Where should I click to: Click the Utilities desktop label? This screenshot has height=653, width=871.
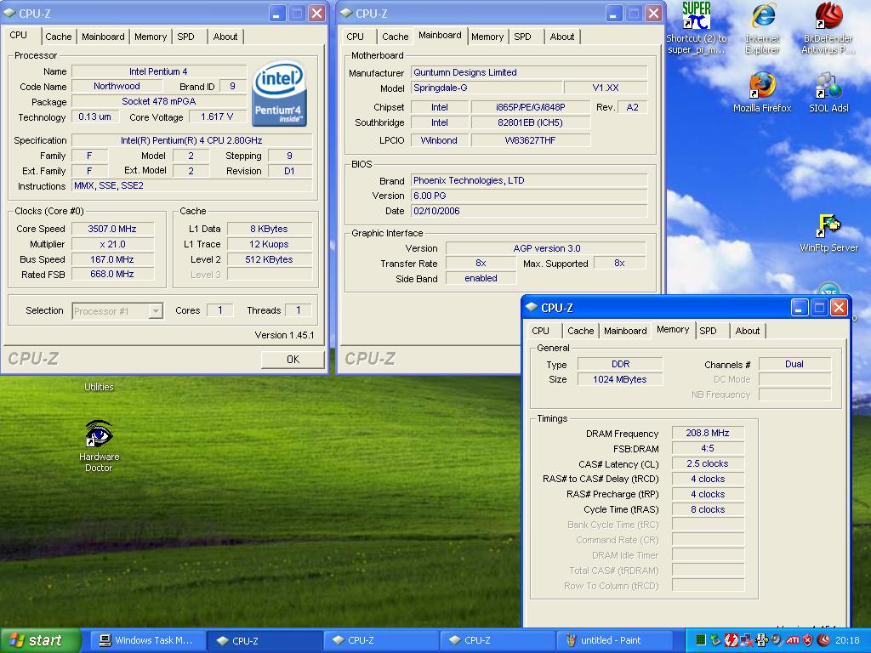[99, 387]
